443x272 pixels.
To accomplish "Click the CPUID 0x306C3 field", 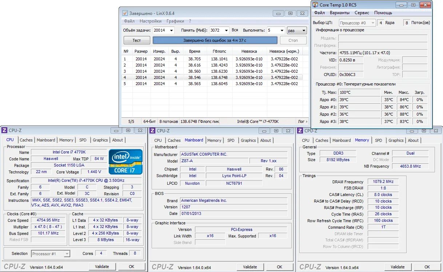I will click(351, 75).
